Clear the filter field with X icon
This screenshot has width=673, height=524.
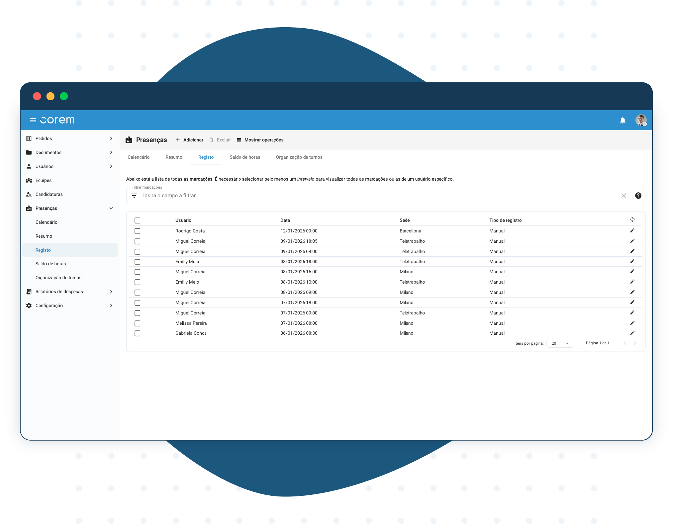(624, 196)
